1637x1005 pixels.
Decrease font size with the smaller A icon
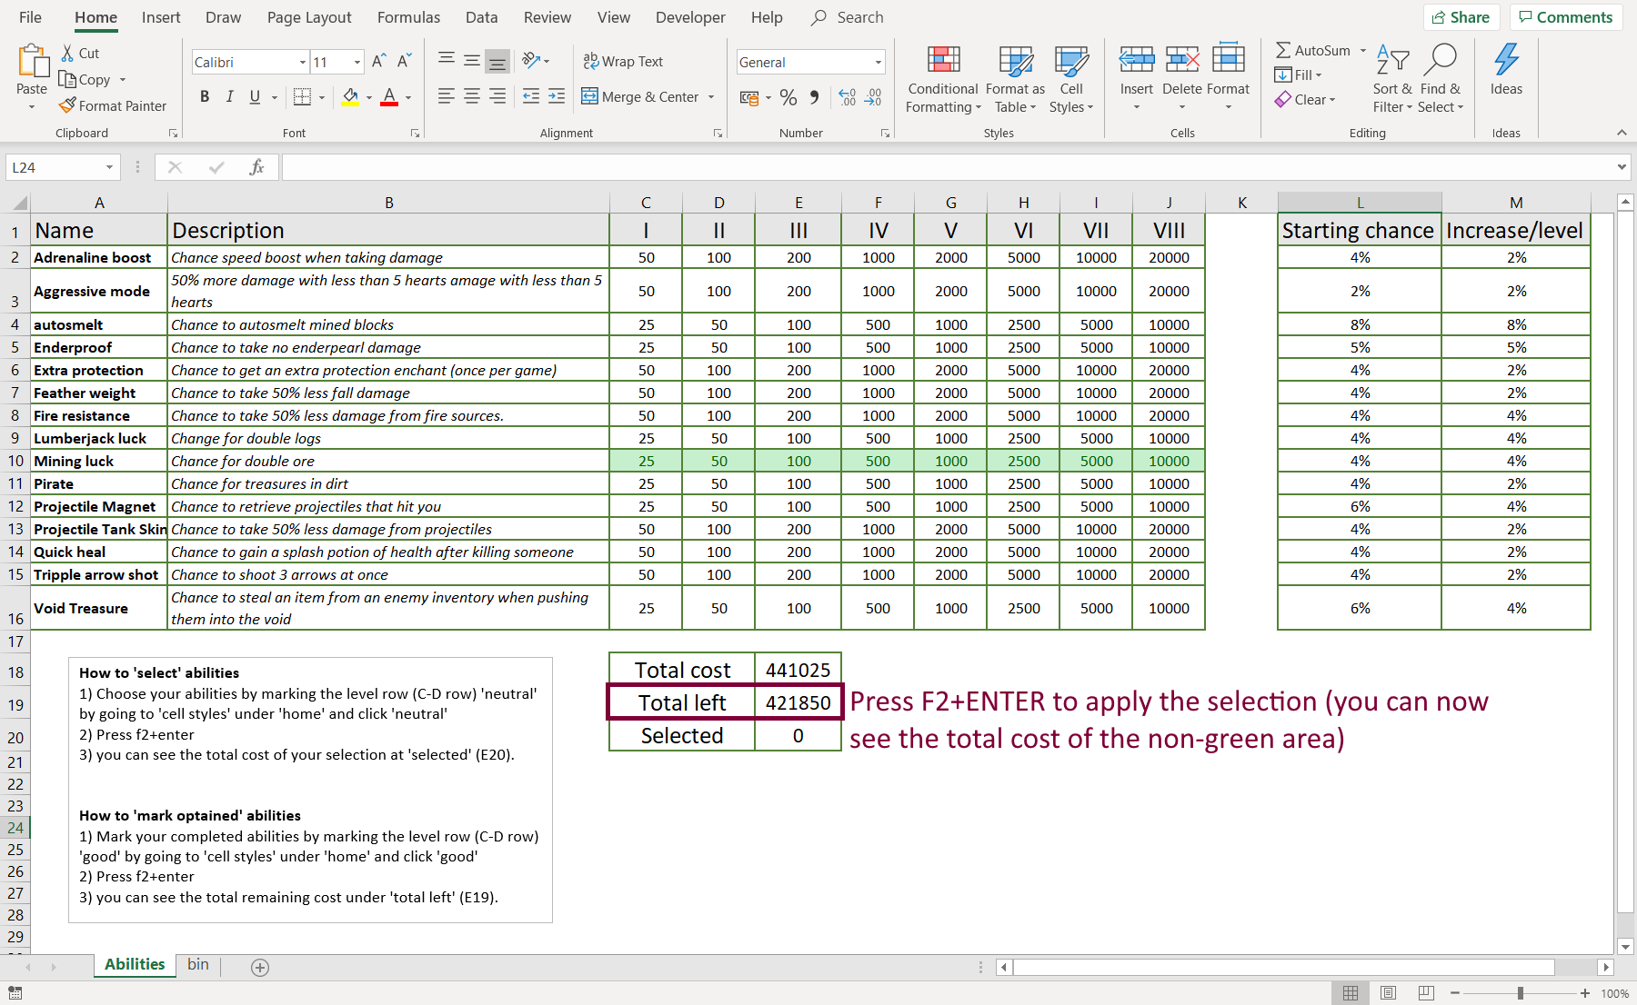(x=405, y=61)
